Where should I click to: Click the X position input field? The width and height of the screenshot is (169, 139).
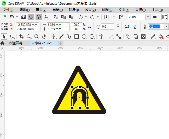tap(27, 25)
